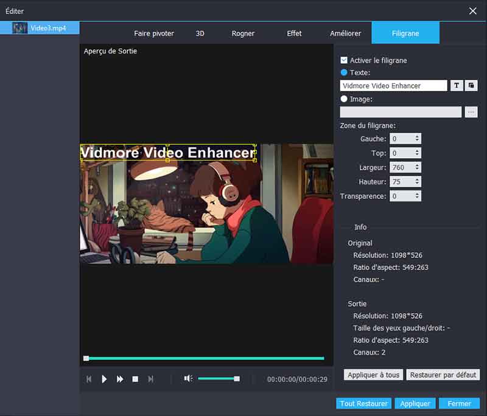Click the Tout Restaurer button
Image resolution: width=487 pixels, height=416 pixels.
[x=363, y=403]
